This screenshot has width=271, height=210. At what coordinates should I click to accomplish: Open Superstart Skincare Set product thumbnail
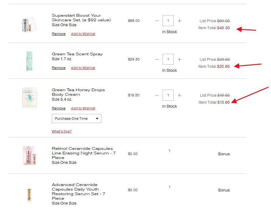(29, 24)
